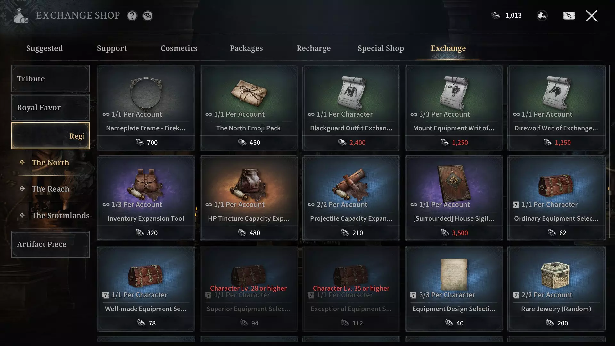Viewport: 615px width, 346px height.
Task: Expand the Tribute category
Action: pos(50,79)
